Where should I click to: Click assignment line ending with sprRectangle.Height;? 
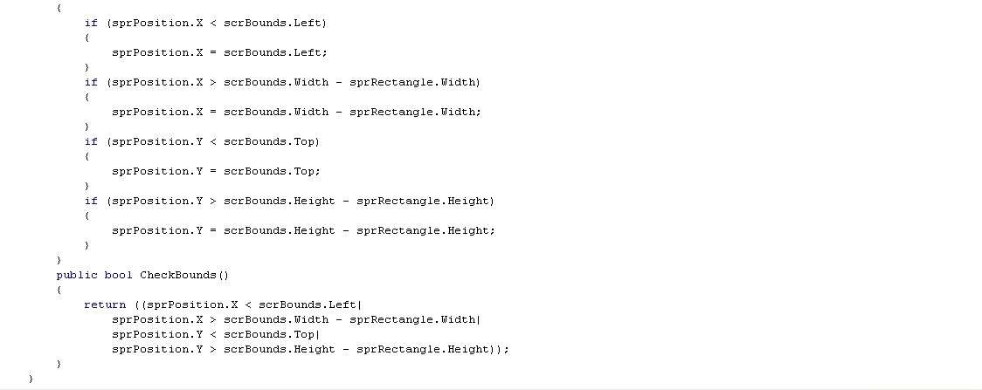304,230
